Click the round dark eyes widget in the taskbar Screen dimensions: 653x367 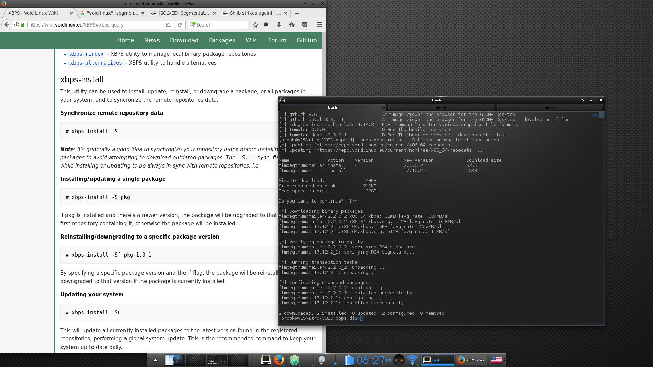coord(399,360)
